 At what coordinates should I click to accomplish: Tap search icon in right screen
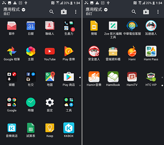134,12
